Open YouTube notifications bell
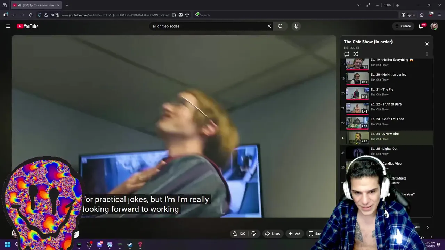The height and width of the screenshot is (250, 445). [x=421, y=26]
